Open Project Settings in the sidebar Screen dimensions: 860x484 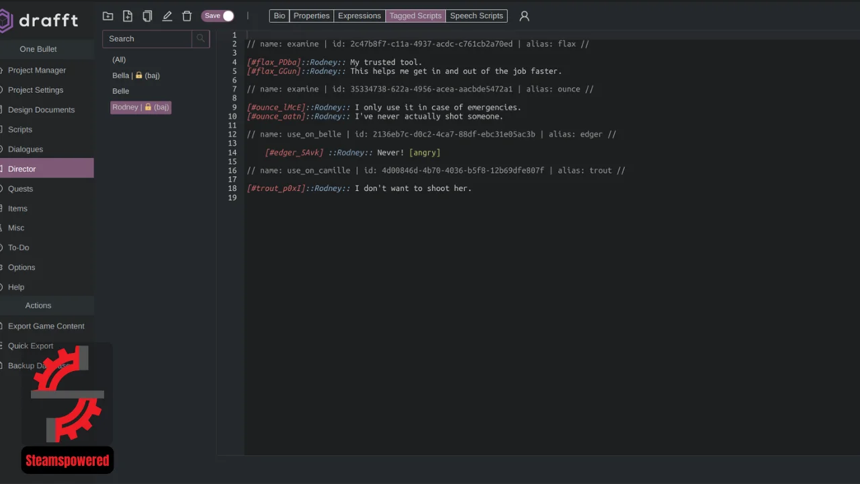[36, 90]
